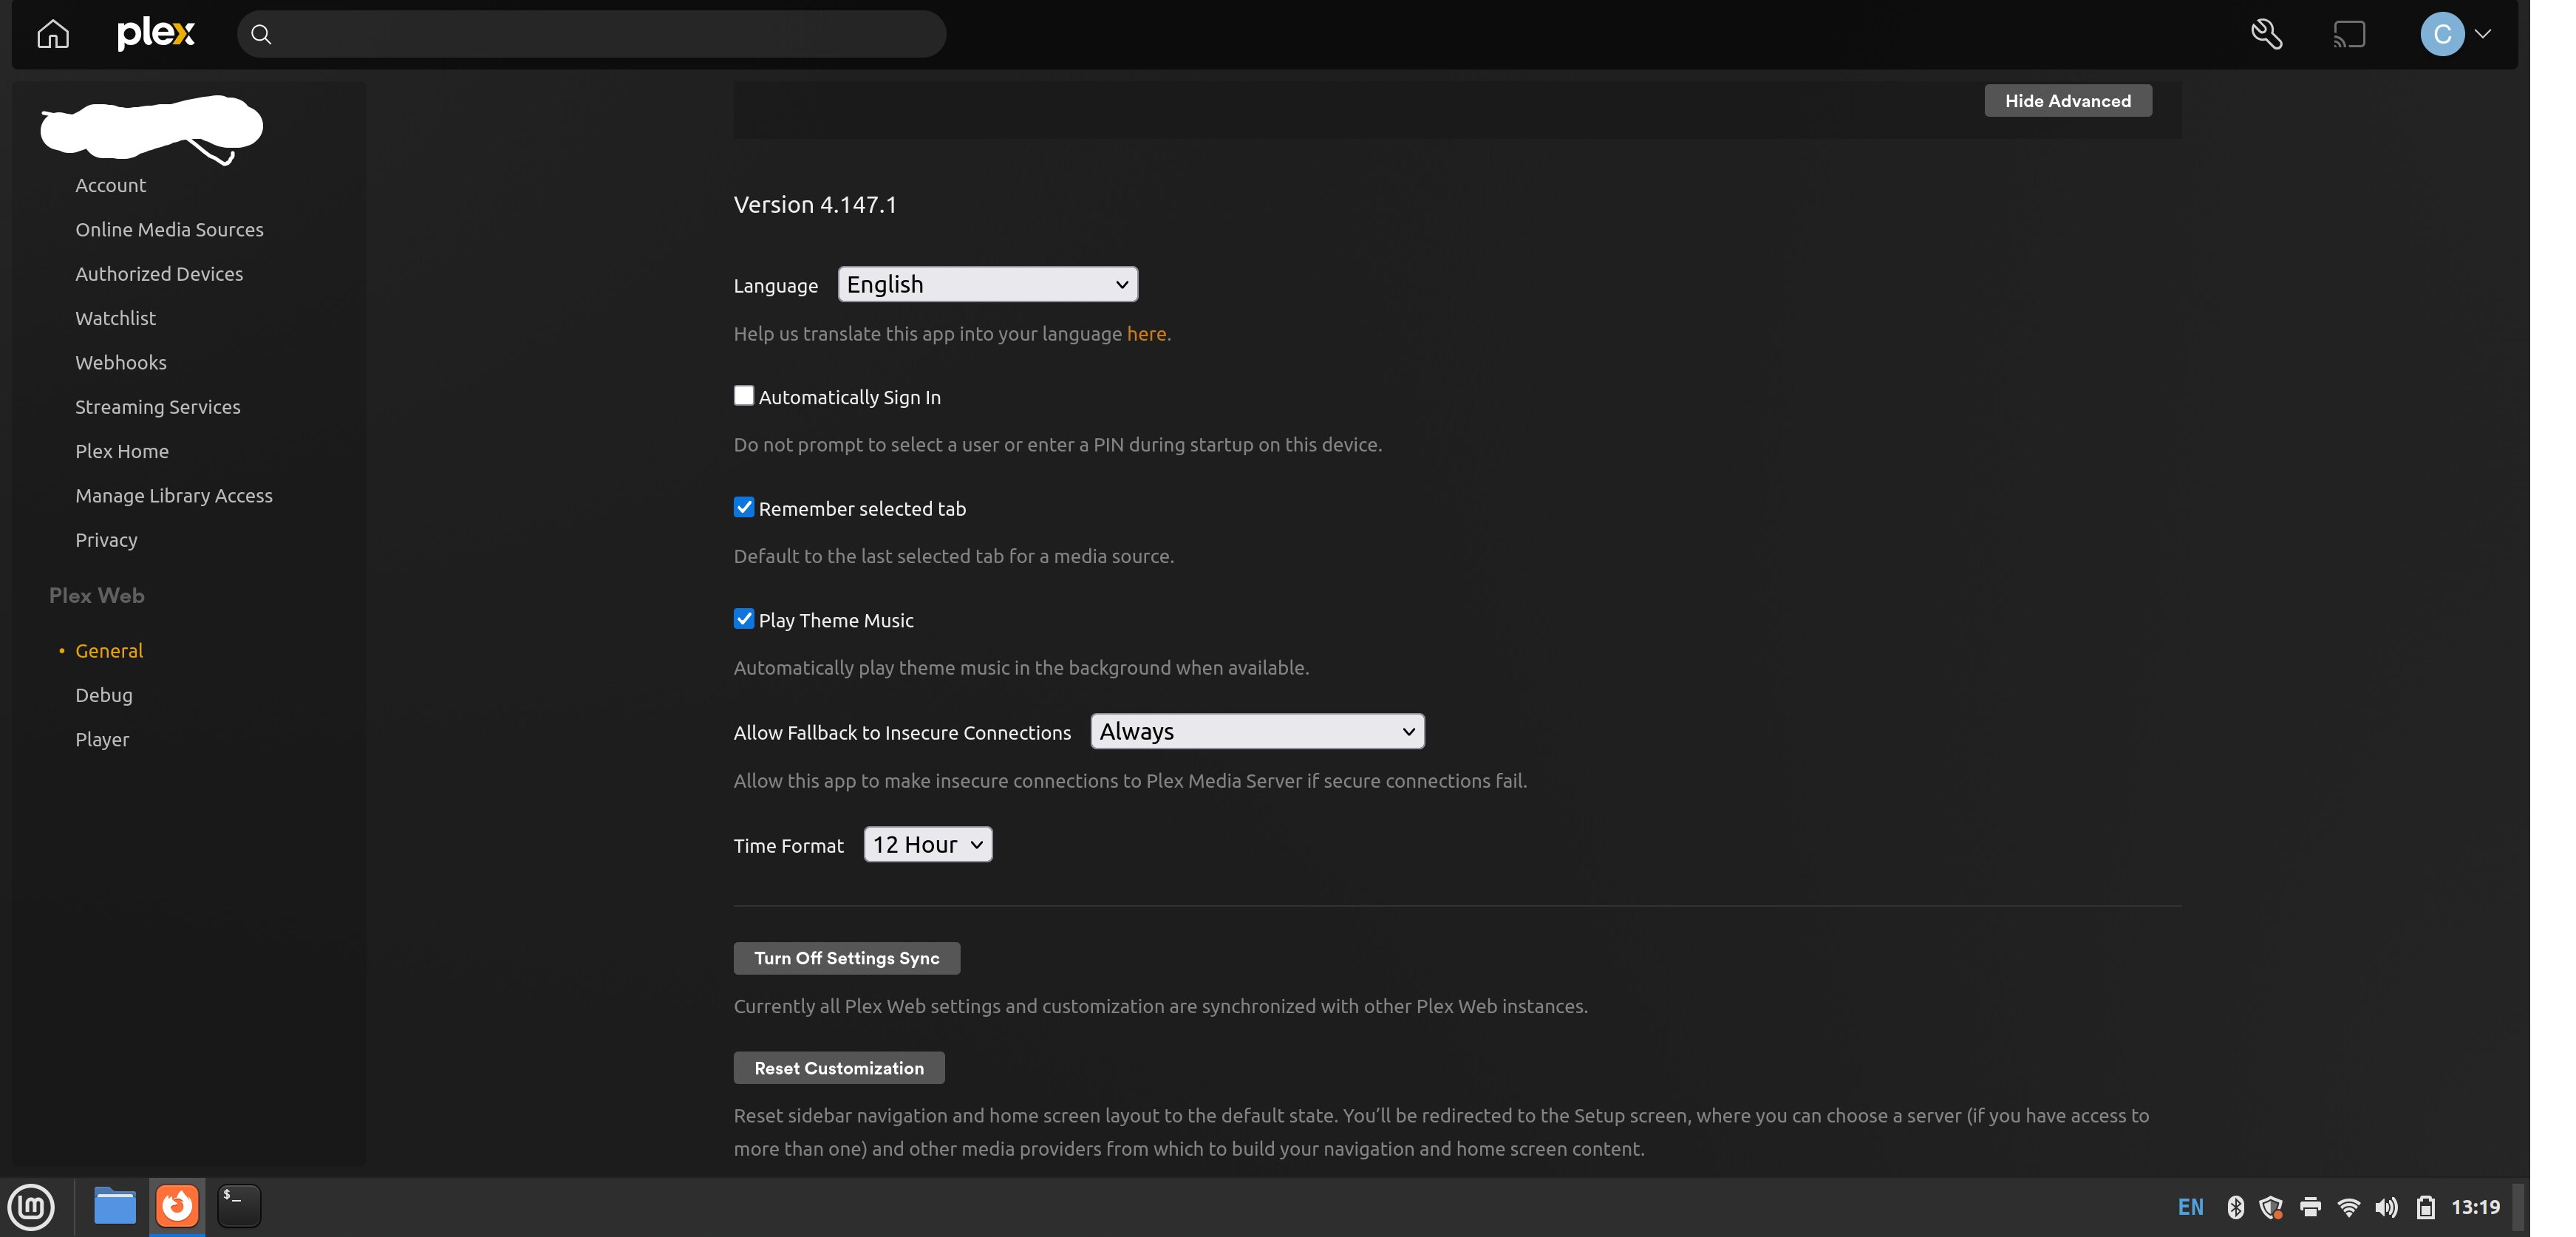Open Time Format dropdown
This screenshot has width=2576, height=1237.
click(x=927, y=844)
